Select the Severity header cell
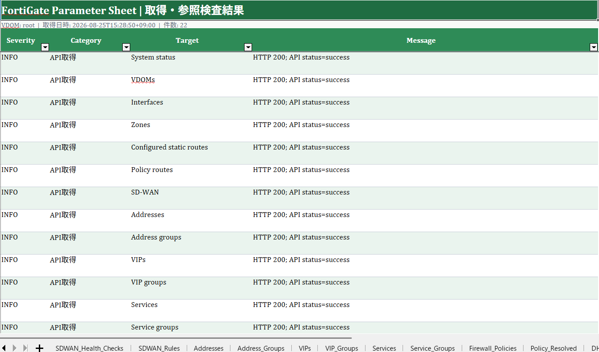599x352 pixels. pyautogui.click(x=25, y=40)
